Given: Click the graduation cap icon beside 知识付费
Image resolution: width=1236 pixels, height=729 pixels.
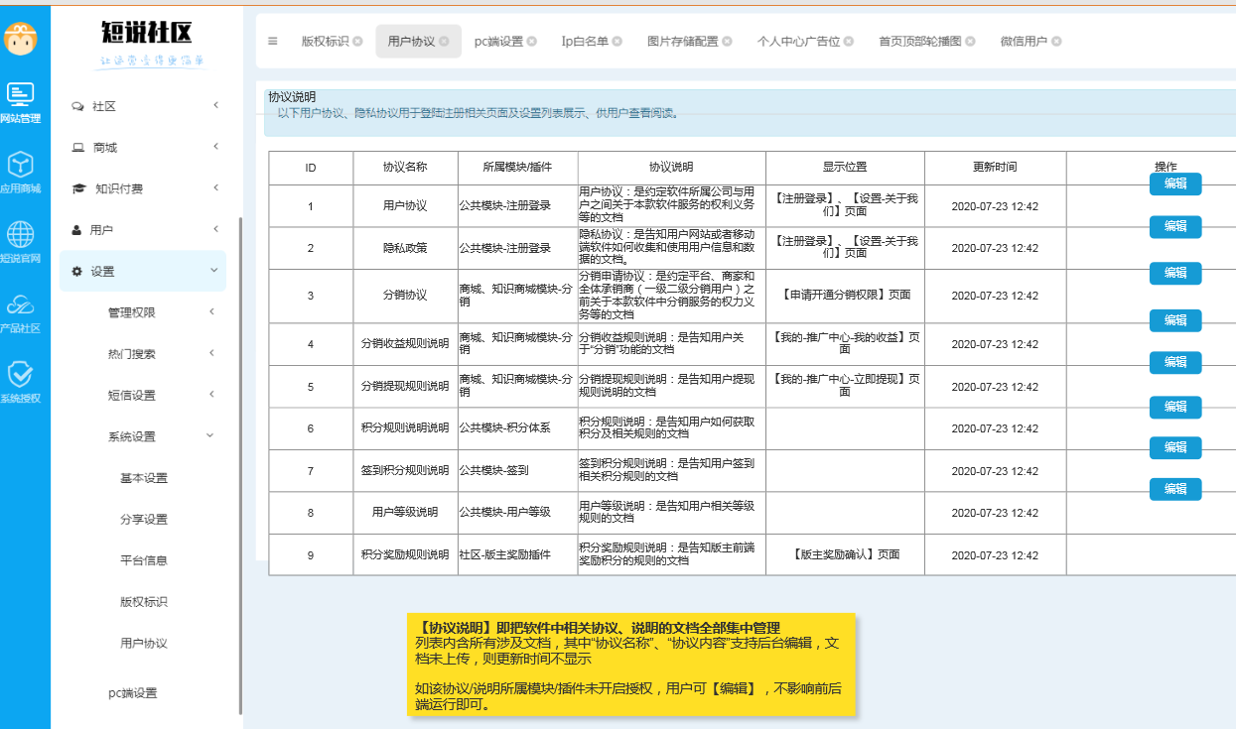Looking at the screenshot, I should [x=78, y=188].
